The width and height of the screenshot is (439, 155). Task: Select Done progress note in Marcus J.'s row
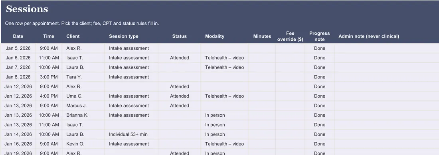coord(319,106)
